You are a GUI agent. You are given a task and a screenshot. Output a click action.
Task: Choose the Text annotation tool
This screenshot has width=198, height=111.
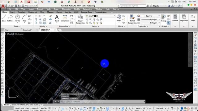pyautogui.click(x=57, y=18)
